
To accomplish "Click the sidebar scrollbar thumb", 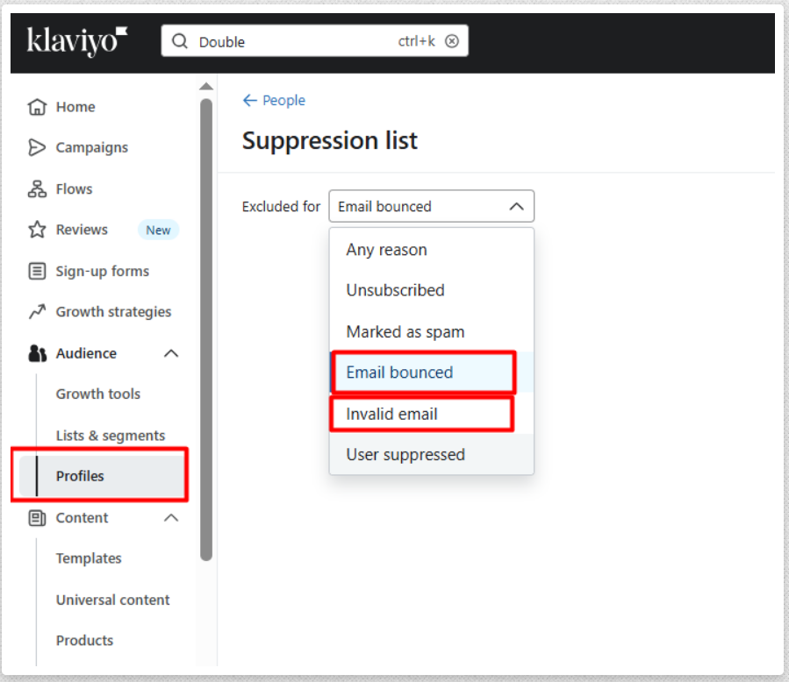I will [x=205, y=330].
